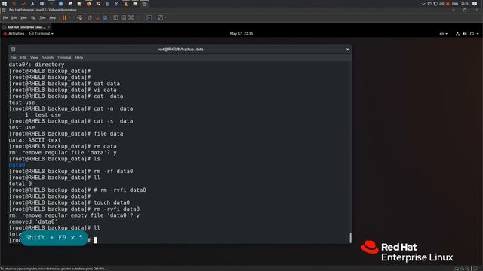Click the stretch guest display icon
The height and width of the screenshot is (271, 483).
pyautogui.click(x=160, y=18)
